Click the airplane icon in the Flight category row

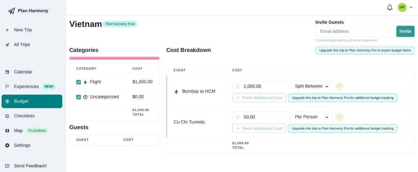[x=85, y=82]
